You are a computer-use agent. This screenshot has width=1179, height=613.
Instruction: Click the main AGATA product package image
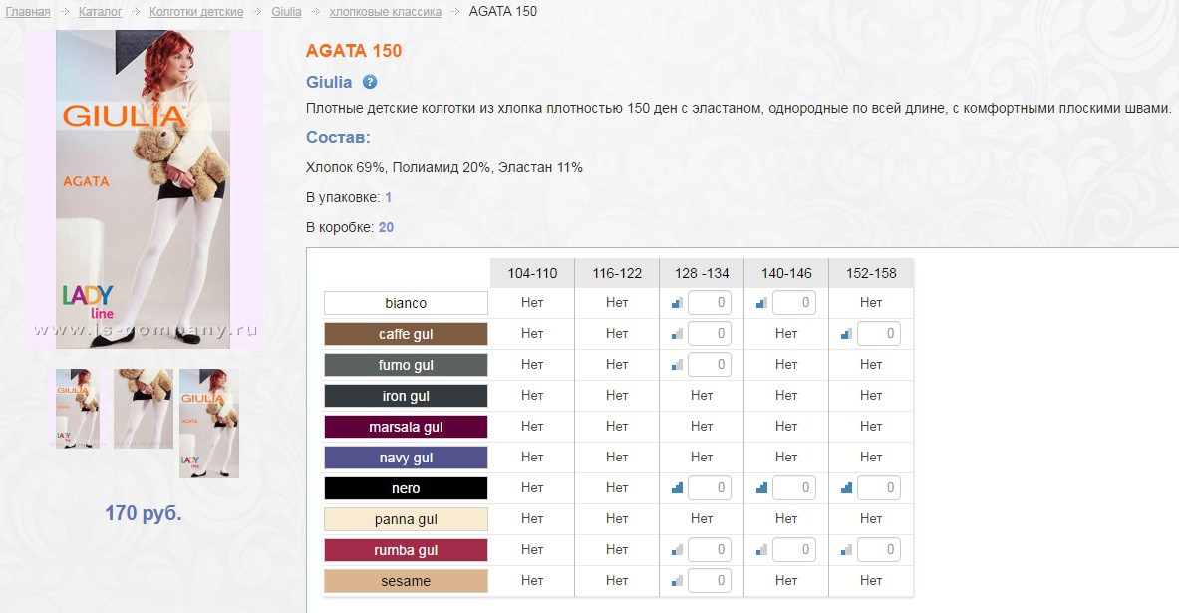(x=144, y=189)
